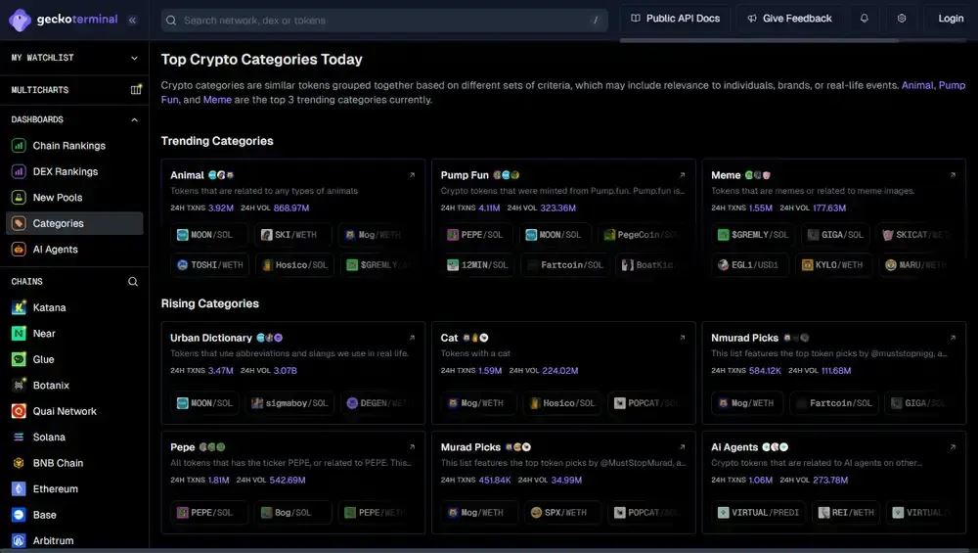The width and height of the screenshot is (978, 553).
Task: Focus the search network or tokens field
Action: pyautogui.click(x=384, y=21)
